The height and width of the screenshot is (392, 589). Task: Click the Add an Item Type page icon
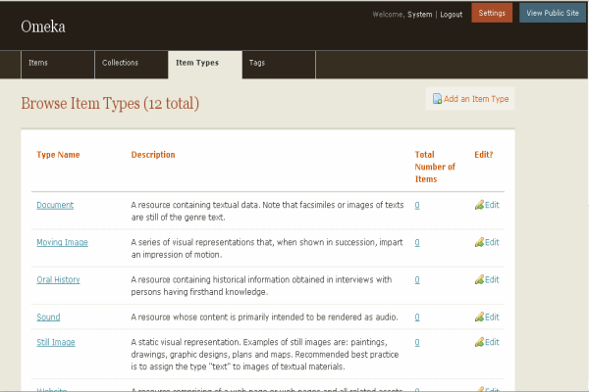click(x=437, y=99)
